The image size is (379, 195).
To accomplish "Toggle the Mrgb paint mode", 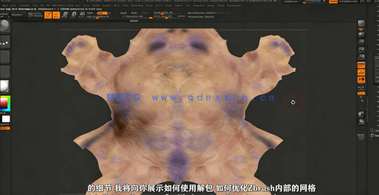I will pos(90,13).
